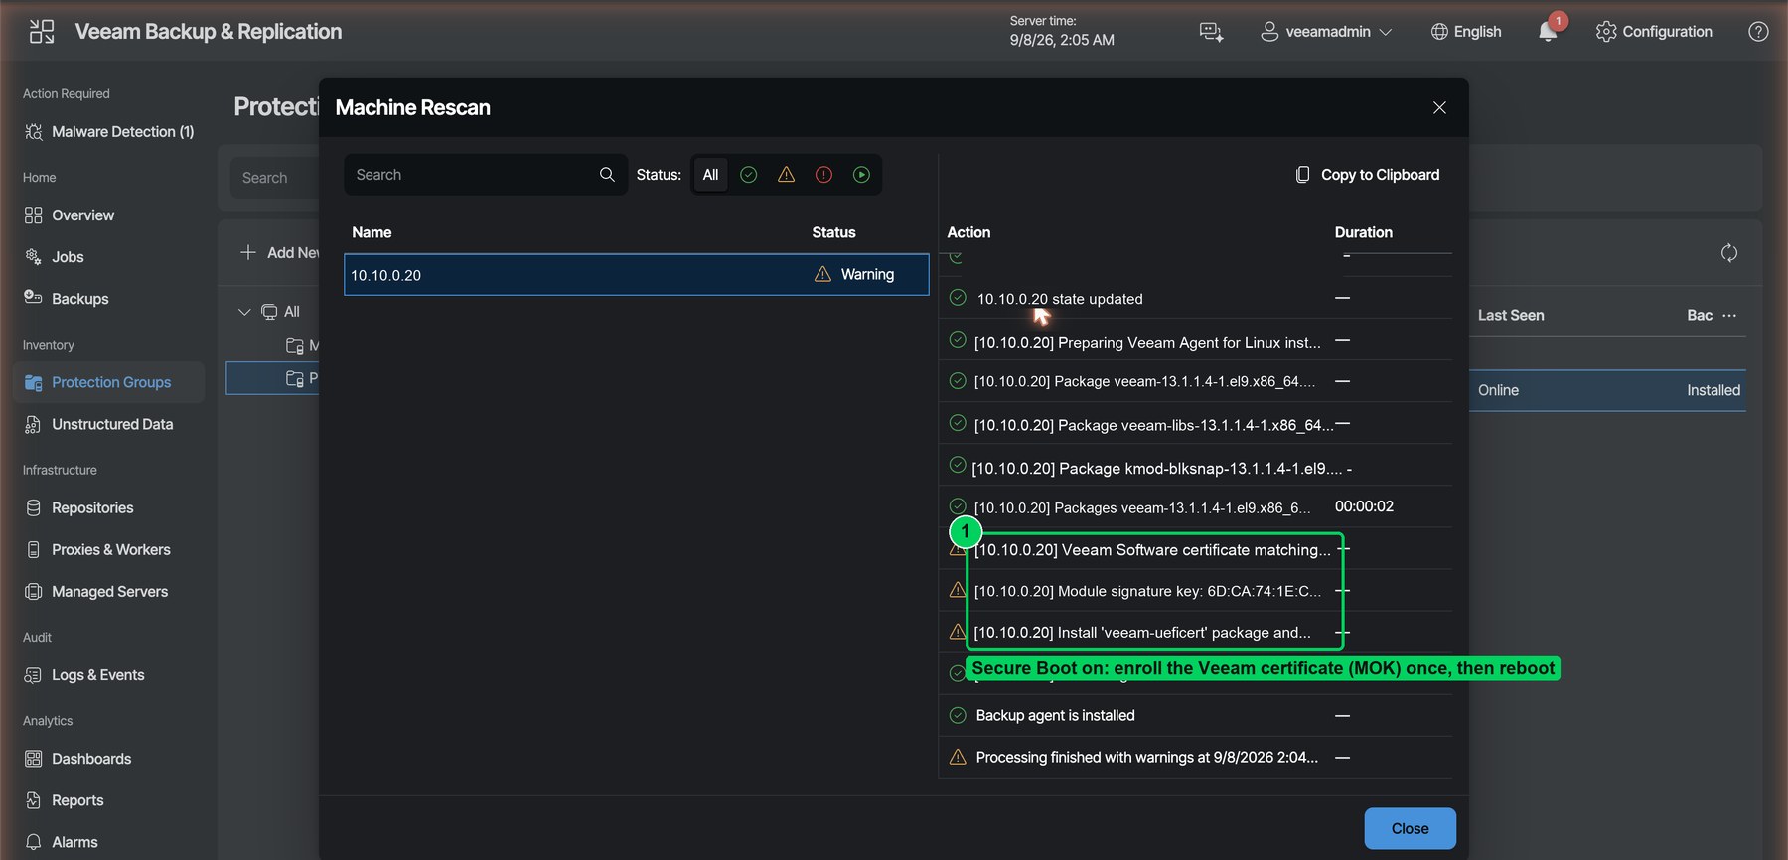The image size is (1788, 860).
Task: Click the Alarms bell icon
Action: point(33,842)
